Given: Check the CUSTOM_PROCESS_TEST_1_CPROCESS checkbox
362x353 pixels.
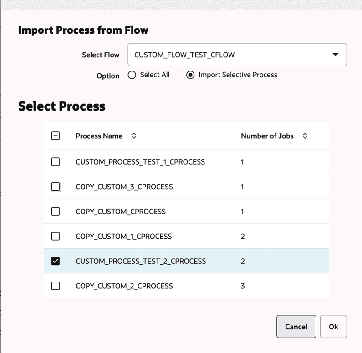Looking at the screenshot, I should 56,161.
